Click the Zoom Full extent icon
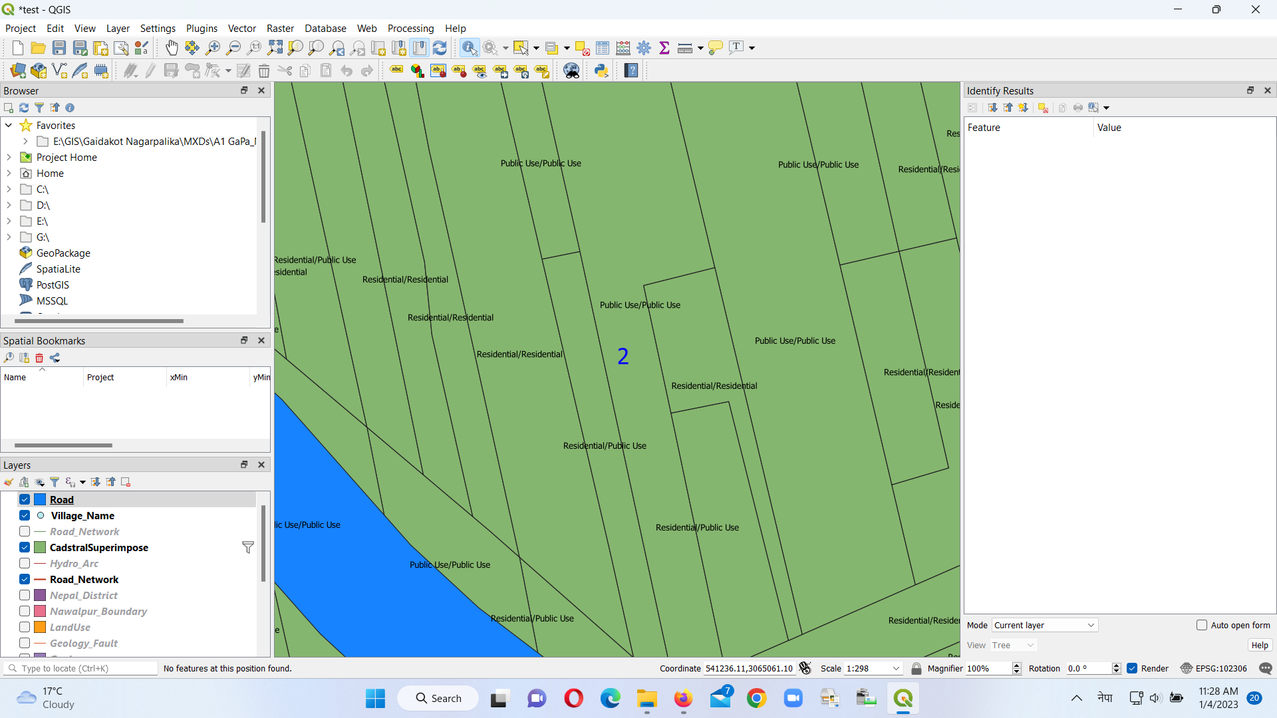Viewport: 1277px width, 718px height. [275, 48]
